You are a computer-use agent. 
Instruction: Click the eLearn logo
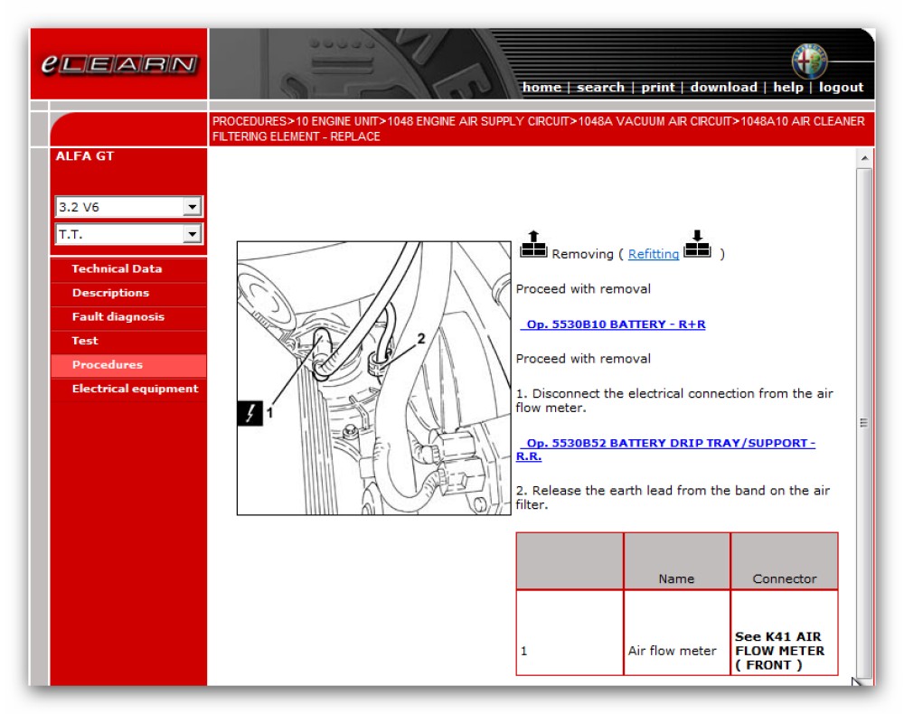(x=119, y=65)
